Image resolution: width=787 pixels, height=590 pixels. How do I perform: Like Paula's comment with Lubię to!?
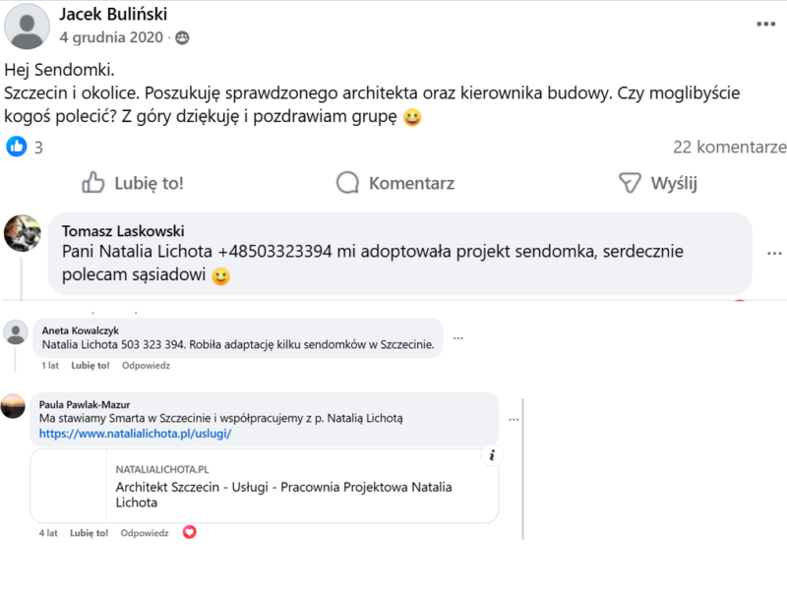pos(89,532)
